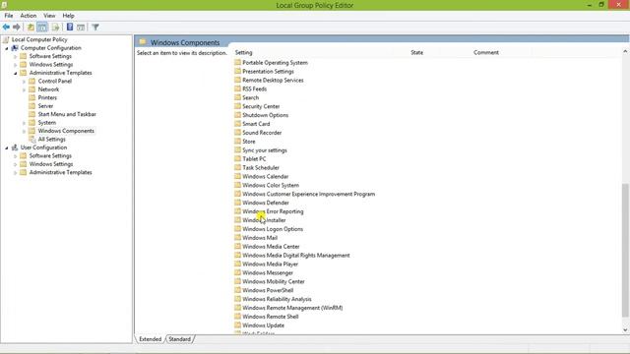Click folder icon beside Tablet PC
Viewport: 630px width, 354px height.
[x=237, y=158]
